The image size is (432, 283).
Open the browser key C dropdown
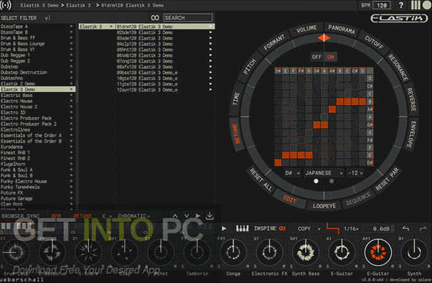107,216
